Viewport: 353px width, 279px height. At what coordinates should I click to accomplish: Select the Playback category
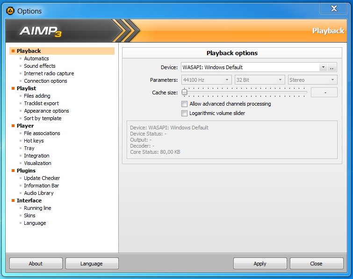pos(62,51)
